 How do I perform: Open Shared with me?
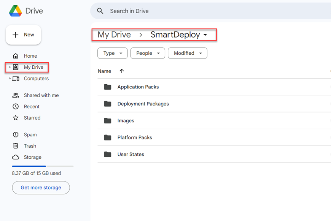click(x=41, y=95)
